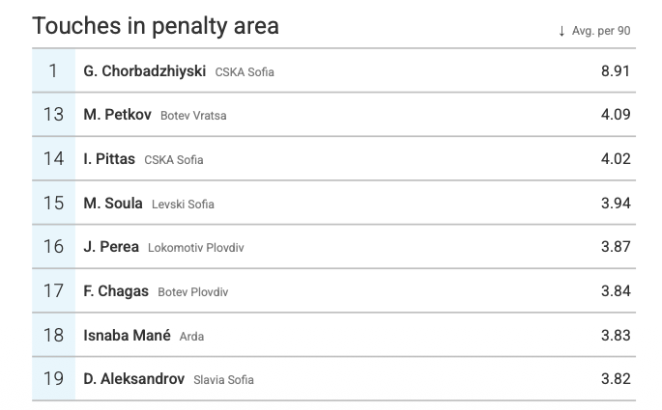The height and width of the screenshot is (410, 662).
Task: Open Lokomotiv Plovdiv team label
Action: [195, 248]
